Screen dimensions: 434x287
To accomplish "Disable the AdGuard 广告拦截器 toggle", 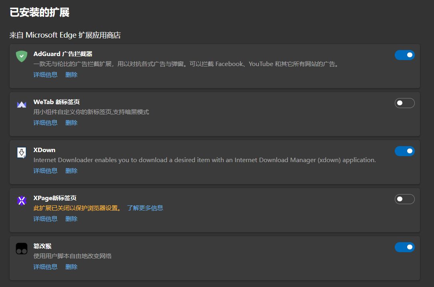I will pos(404,55).
